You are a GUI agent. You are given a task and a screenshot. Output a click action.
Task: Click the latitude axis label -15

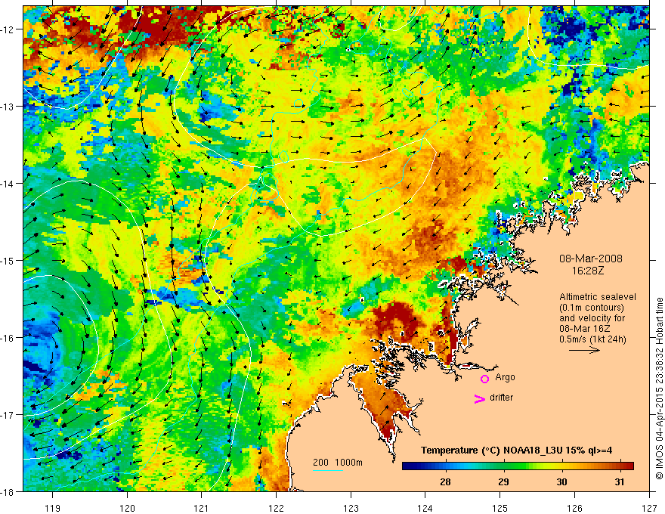click(8, 261)
